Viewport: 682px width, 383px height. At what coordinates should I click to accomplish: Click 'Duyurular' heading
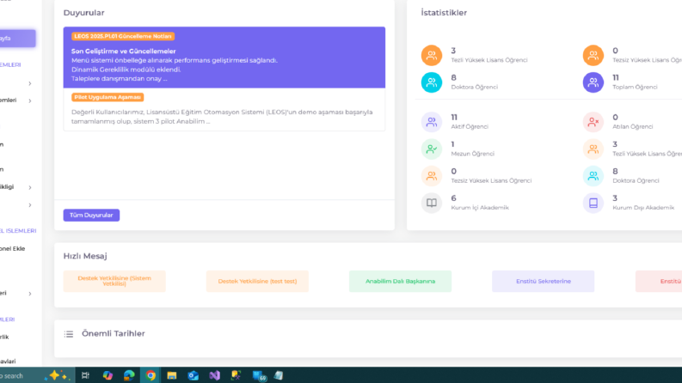(84, 13)
